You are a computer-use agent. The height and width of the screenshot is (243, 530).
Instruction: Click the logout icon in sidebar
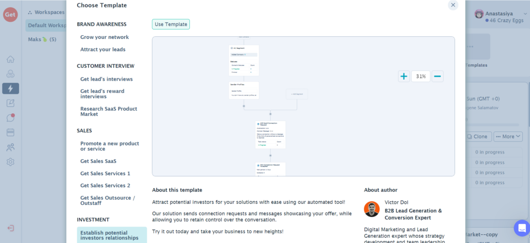[10, 228]
